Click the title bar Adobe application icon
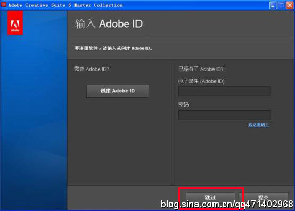This screenshot has width=295, height=211. 4,5
